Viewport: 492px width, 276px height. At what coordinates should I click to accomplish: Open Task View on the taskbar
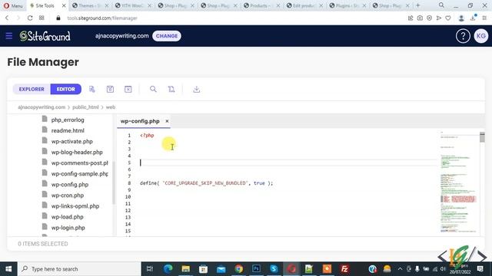(x=150, y=269)
